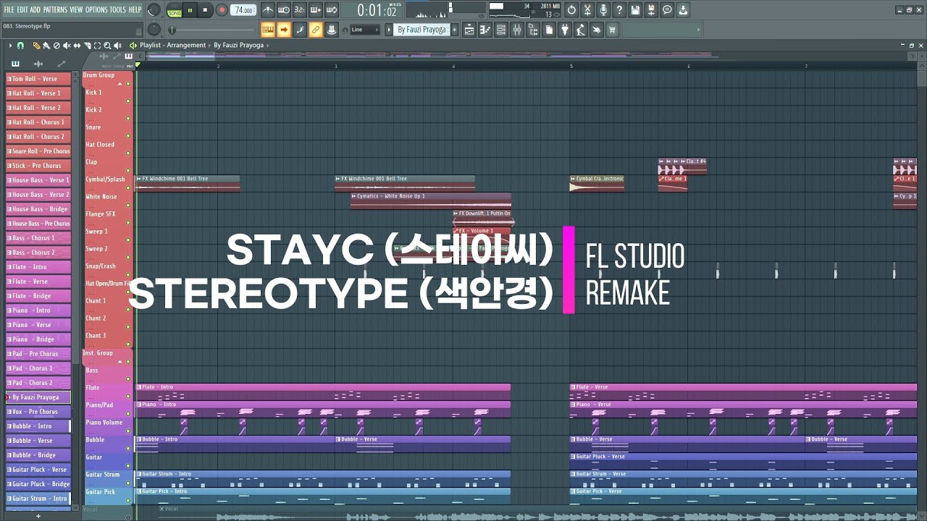The image size is (927, 521).
Task: Select the playlist Zoom magnifier tool
Action: tap(107, 46)
